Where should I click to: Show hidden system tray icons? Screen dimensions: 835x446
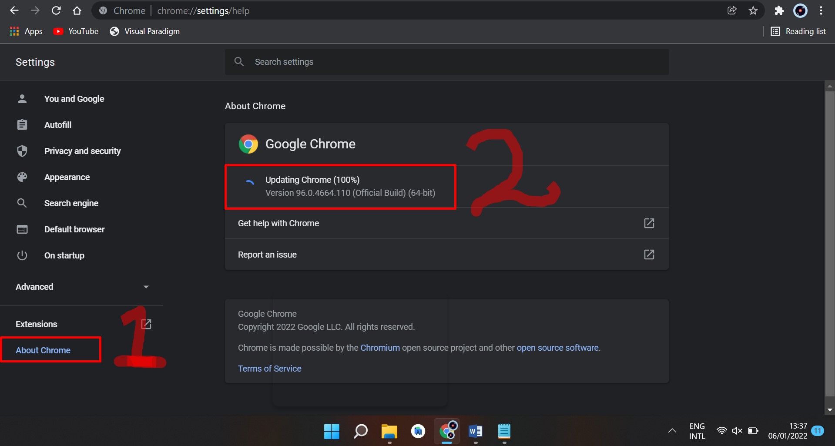(672, 431)
